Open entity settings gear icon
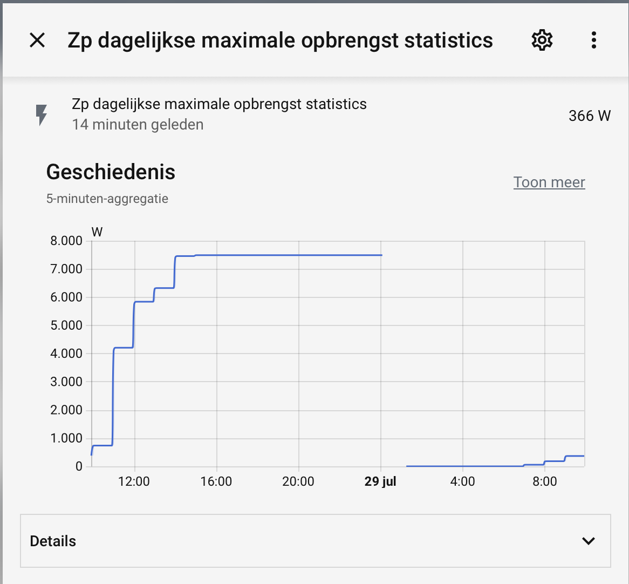Screen dimensions: 629x584 click(x=542, y=40)
